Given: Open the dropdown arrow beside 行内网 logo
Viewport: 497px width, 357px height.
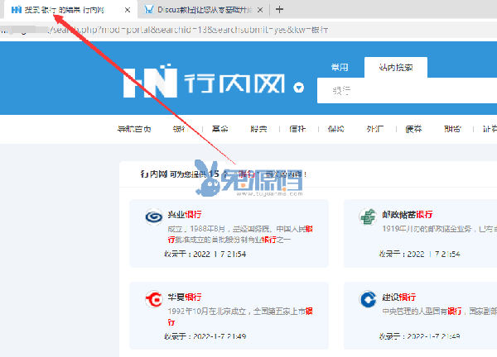Looking at the screenshot, I should [298, 88].
